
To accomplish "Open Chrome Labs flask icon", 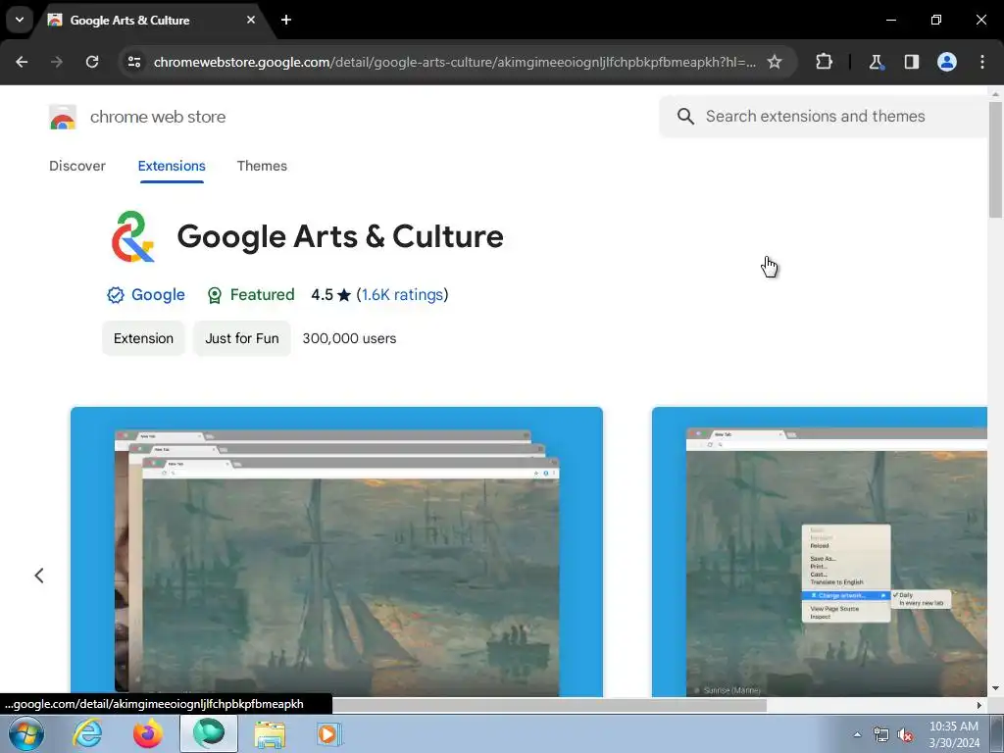I will (x=876, y=62).
